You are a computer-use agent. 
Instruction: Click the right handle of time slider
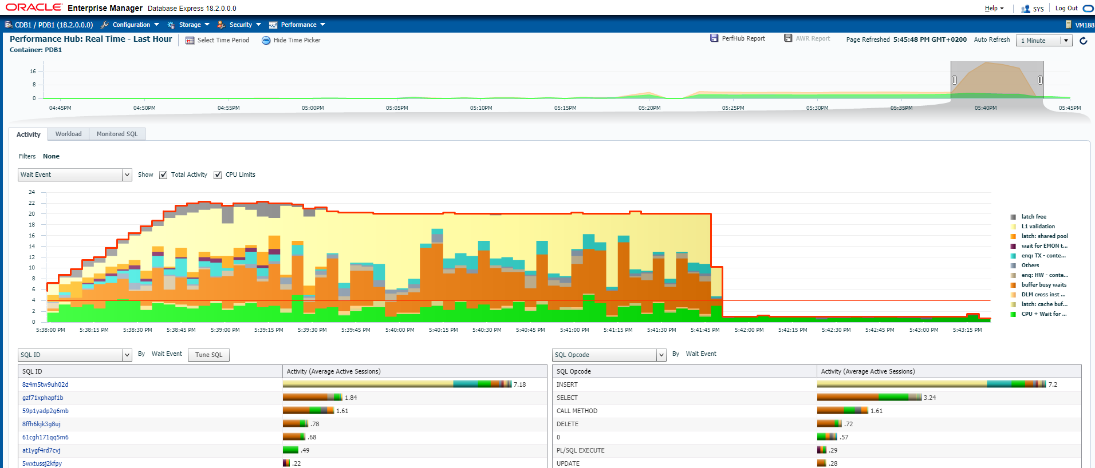click(x=1040, y=80)
